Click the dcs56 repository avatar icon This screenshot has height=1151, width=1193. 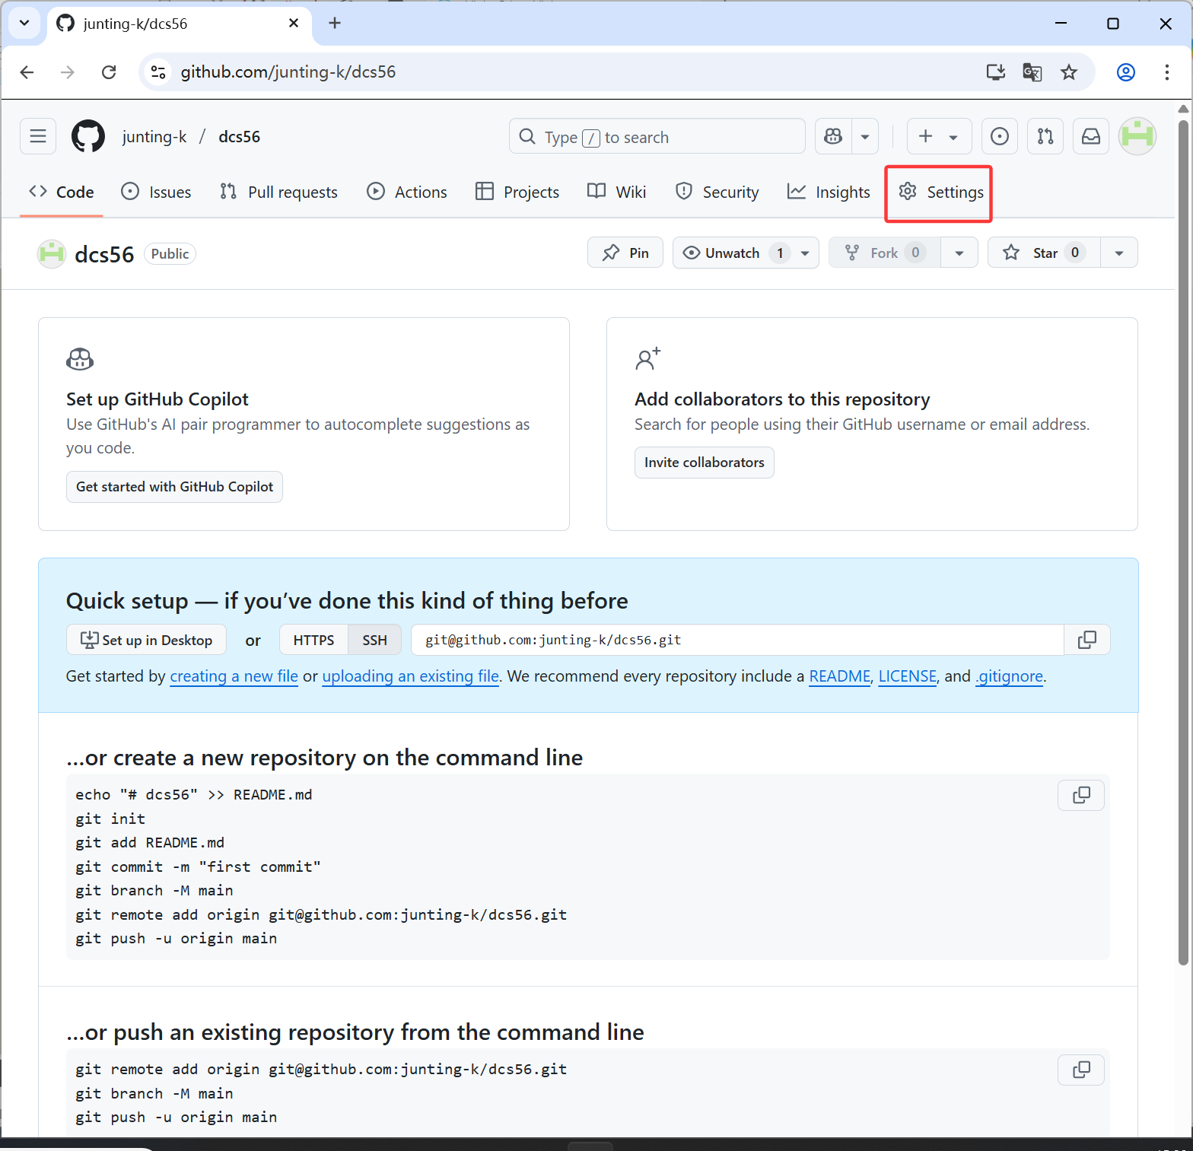(x=52, y=254)
